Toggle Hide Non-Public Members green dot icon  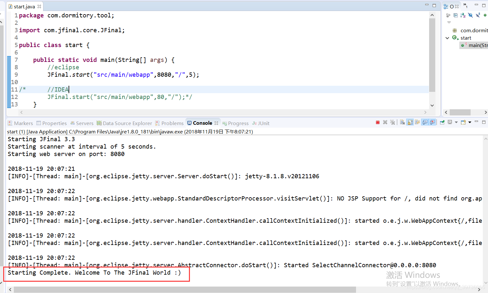[485, 15]
